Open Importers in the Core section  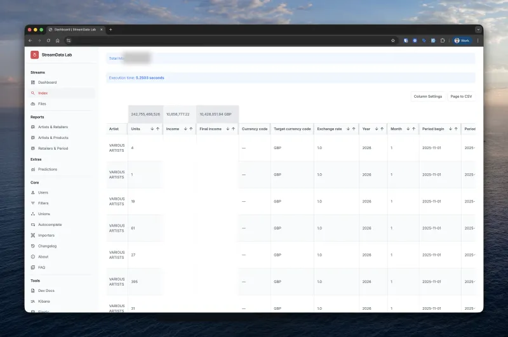(46, 235)
